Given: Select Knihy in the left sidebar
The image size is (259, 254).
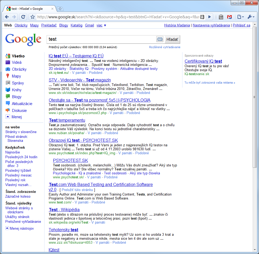Looking at the screenshot, I should (x=17, y=90).
